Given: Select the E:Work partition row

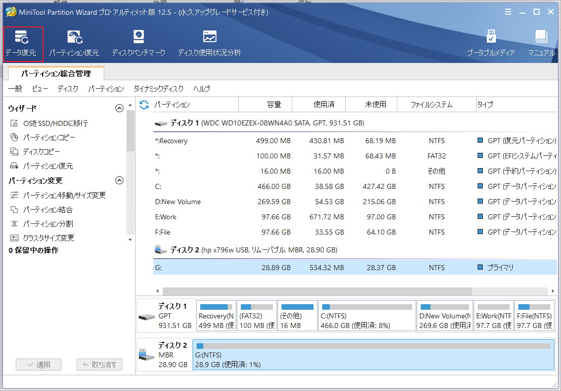Looking at the screenshot, I should tap(355, 217).
